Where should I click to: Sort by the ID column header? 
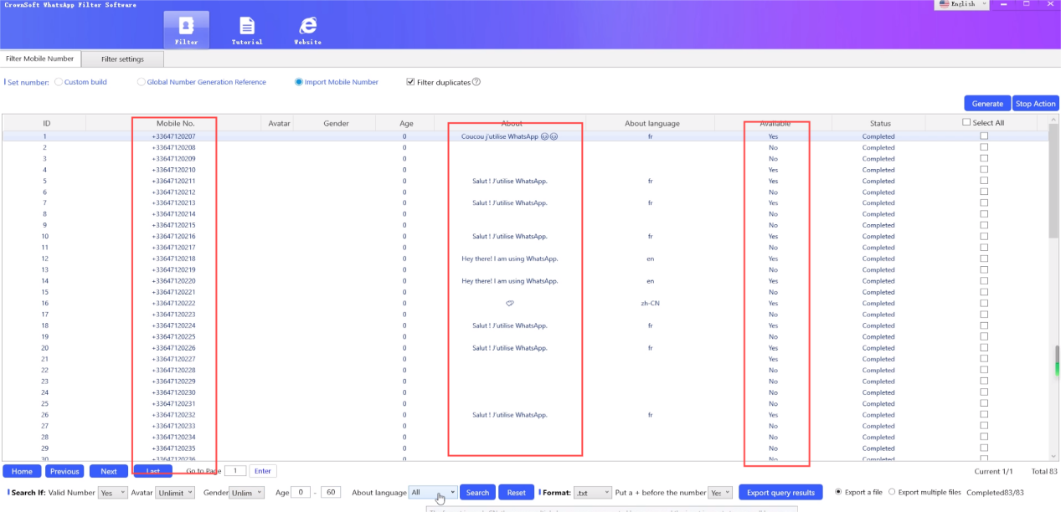46,123
